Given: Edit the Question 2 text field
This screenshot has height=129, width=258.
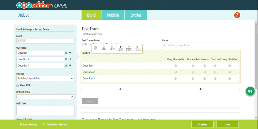Looking at the screenshot, I should pos(40,59).
